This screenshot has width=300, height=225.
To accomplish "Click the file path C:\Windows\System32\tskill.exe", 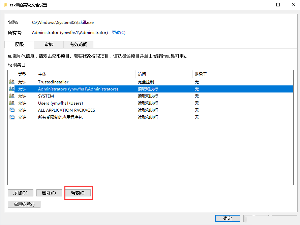I will pyautogui.click(x=63, y=22).
